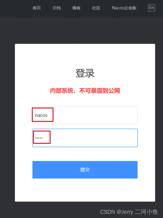The width and height of the screenshot is (163, 218).
Task: Click the gap between password field and 提交
Action: [x=85, y=154]
